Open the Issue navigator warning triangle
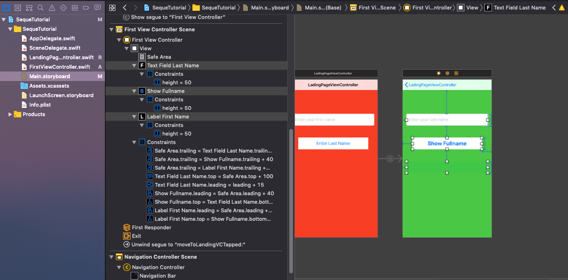The width and height of the screenshot is (568, 280). click(51, 7)
